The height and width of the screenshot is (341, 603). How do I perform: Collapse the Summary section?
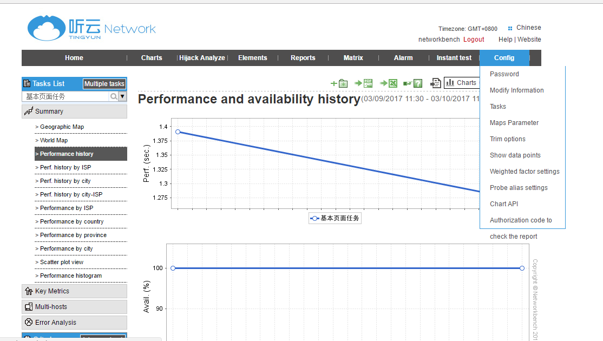(74, 112)
